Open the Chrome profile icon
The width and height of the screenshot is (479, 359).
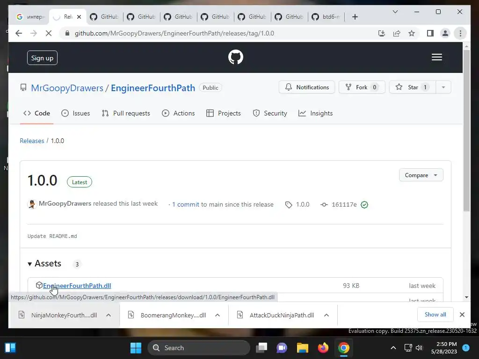click(x=445, y=33)
